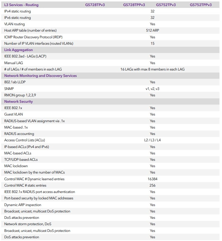This screenshot has height=241, width=222.
Task: Select the 16384 dynamic learned entries value
Action: coord(152,179)
